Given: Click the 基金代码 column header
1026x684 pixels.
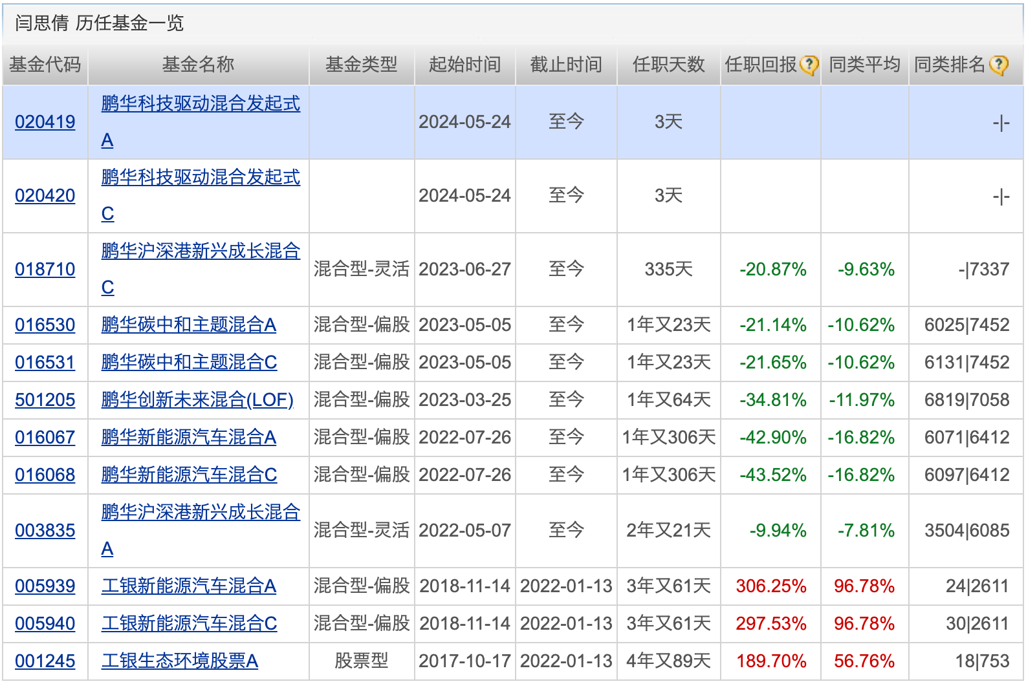Looking at the screenshot, I should [45, 65].
